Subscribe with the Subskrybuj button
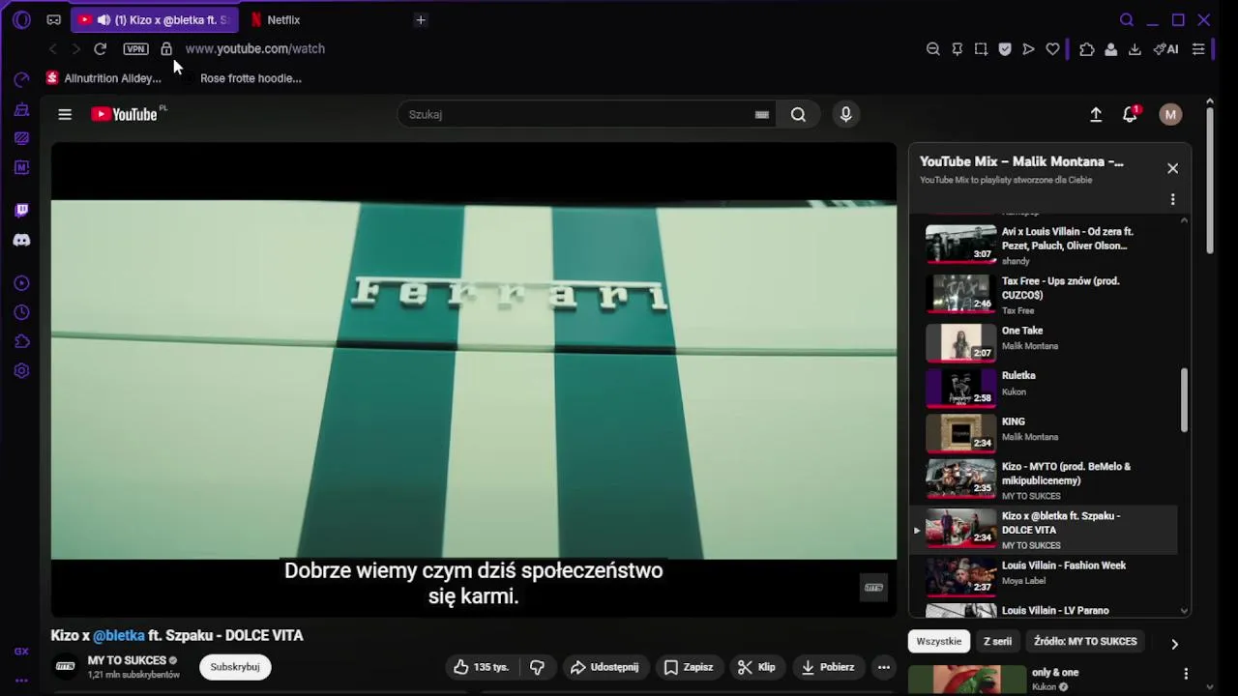 click(235, 667)
